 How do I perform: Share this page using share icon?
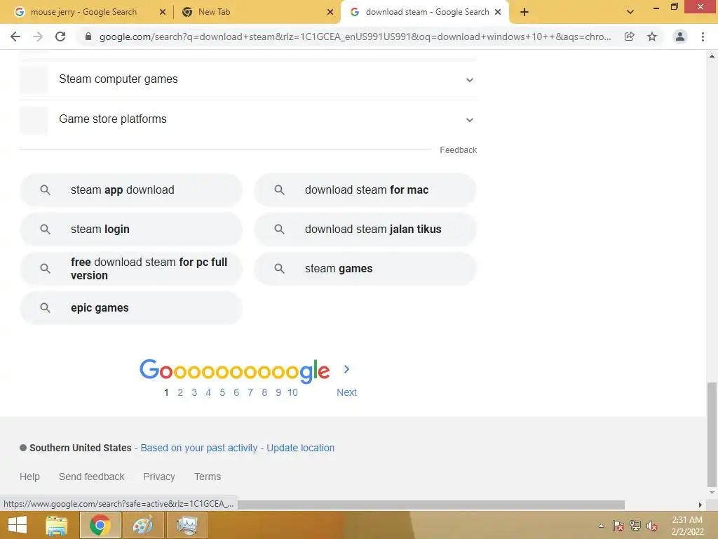pos(630,36)
